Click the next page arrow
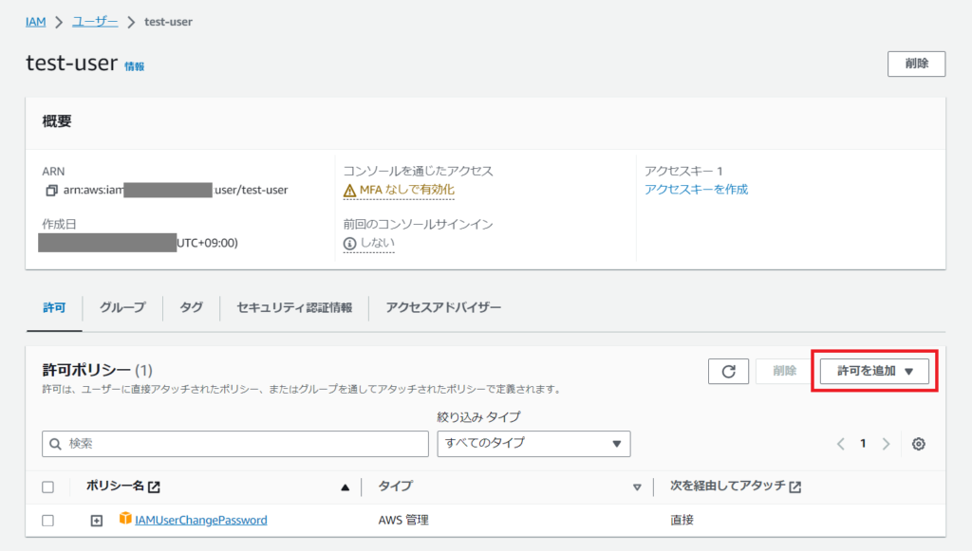The height and width of the screenshot is (551, 972). click(886, 444)
